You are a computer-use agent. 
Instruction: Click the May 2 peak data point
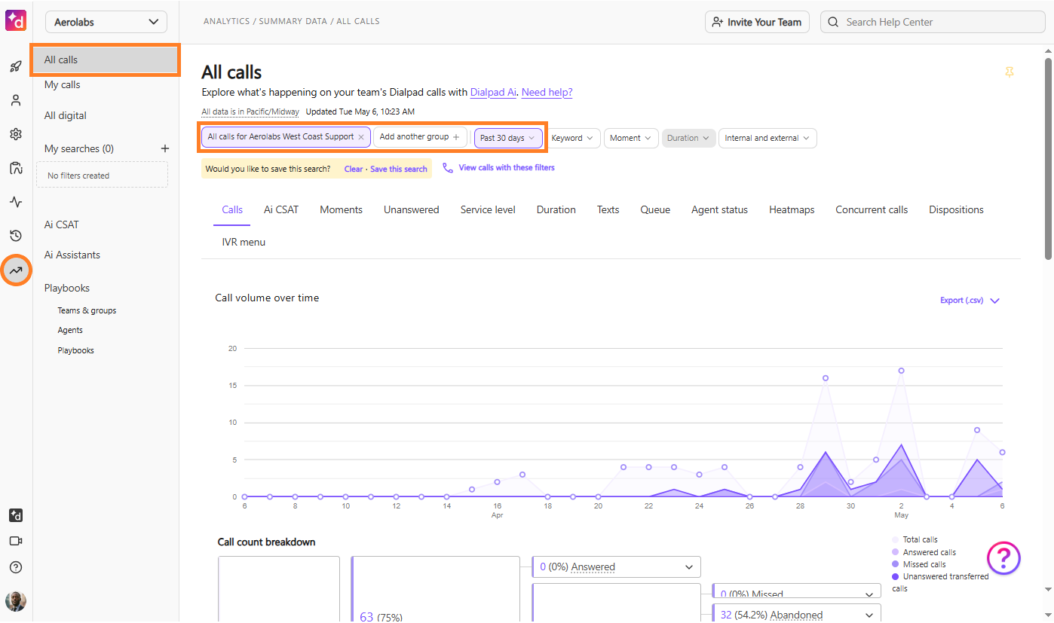901,371
